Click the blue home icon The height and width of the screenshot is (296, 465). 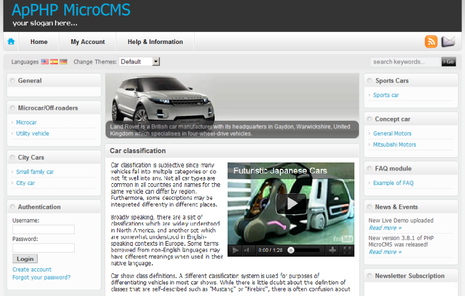coord(11,42)
